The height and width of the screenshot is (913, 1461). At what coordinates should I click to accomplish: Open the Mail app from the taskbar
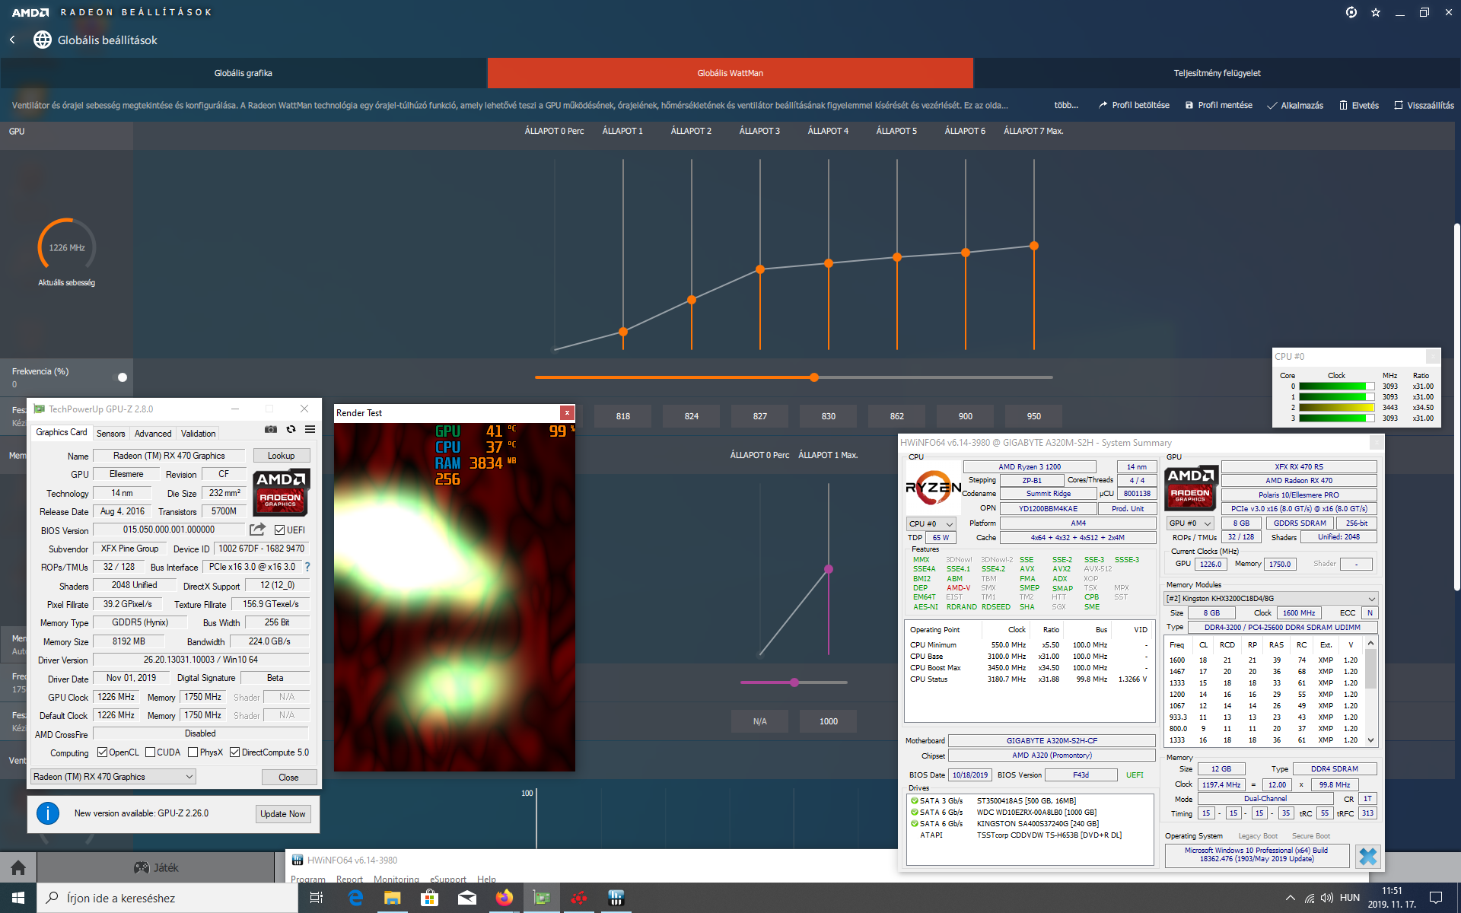pos(467,898)
